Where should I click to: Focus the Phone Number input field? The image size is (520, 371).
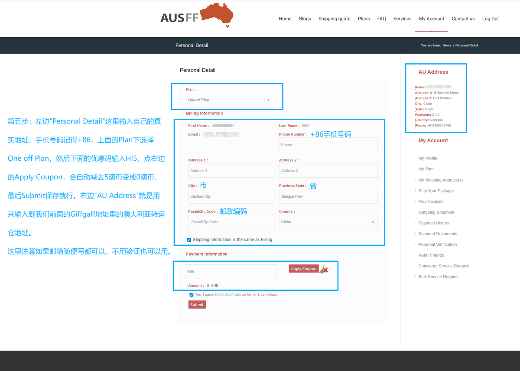pos(328,145)
